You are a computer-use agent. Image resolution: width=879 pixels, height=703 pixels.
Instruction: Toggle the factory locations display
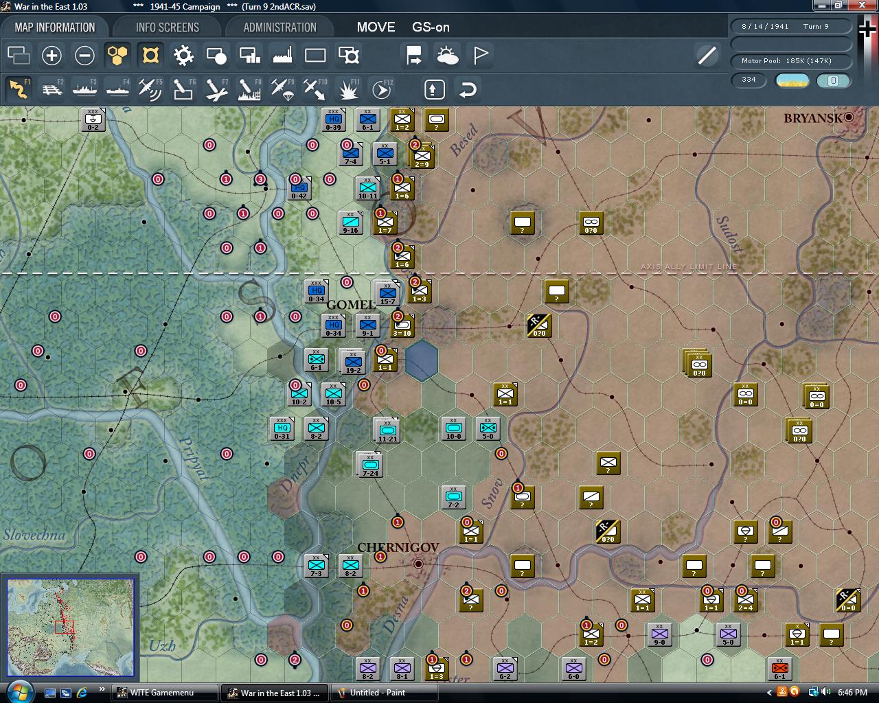282,55
